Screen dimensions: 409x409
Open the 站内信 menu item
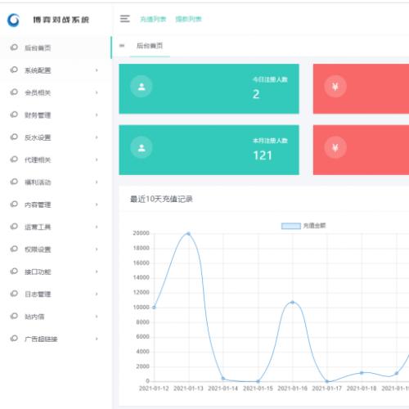[x=56, y=317]
